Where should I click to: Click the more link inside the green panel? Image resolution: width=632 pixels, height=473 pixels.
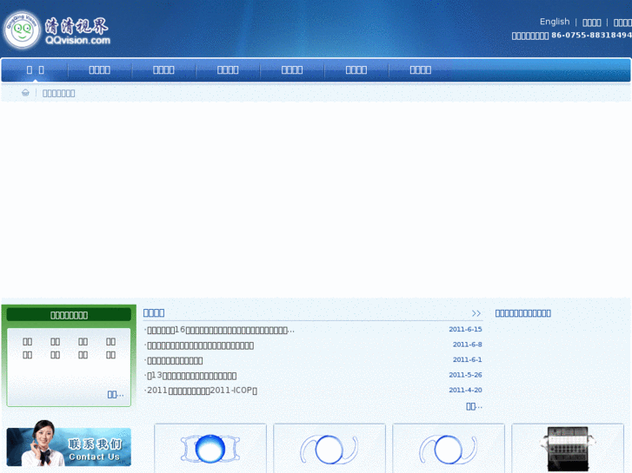coord(116,395)
